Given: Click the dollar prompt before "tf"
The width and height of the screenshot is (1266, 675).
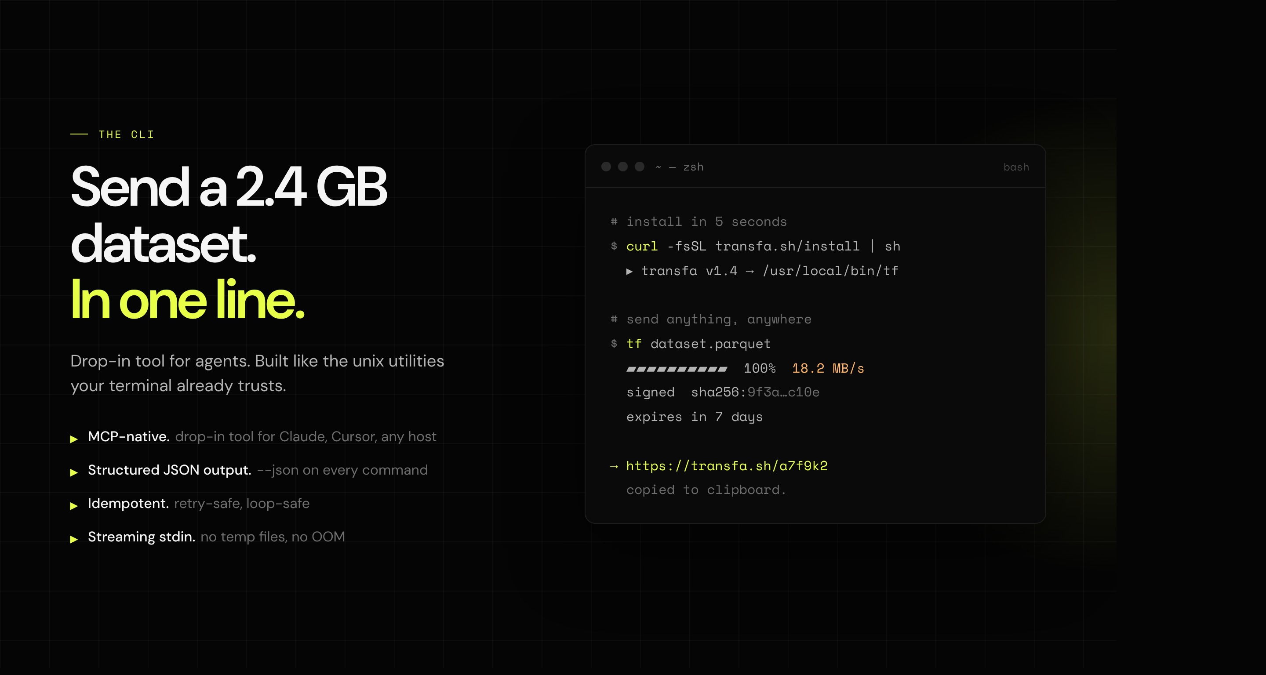Looking at the screenshot, I should [614, 344].
